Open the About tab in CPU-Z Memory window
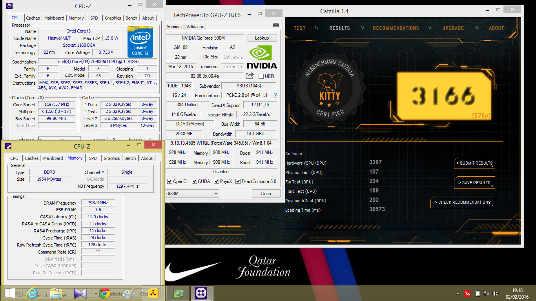This screenshot has height=301, width=536. click(x=147, y=158)
